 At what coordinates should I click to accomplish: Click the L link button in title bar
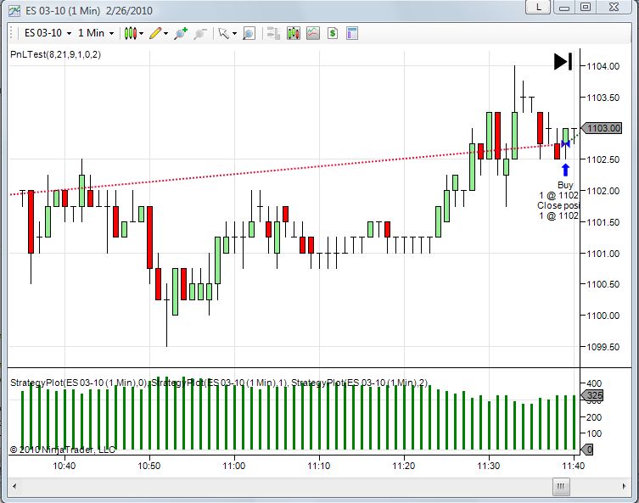click(x=539, y=7)
